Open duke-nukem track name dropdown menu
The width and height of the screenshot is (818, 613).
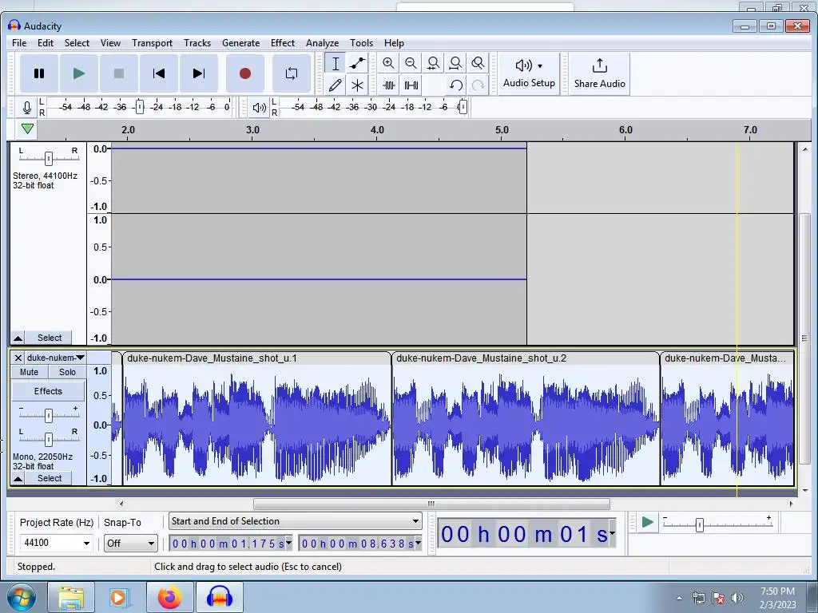click(56, 358)
